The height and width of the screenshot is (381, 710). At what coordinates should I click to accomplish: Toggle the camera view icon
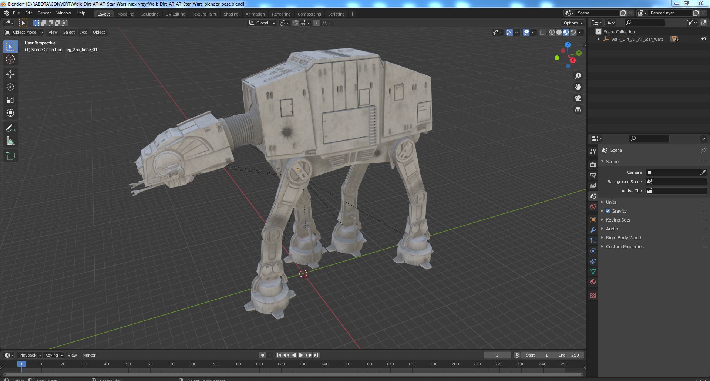pyautogui.click(x=578, y=98)
